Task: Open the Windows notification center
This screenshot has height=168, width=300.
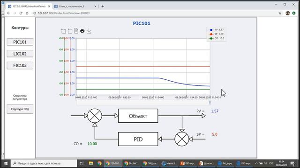Action: tap(292, 163)
